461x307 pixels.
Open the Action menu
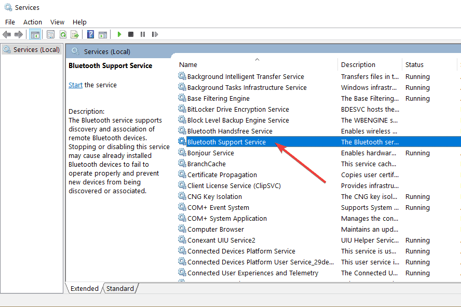pos(33,22)
